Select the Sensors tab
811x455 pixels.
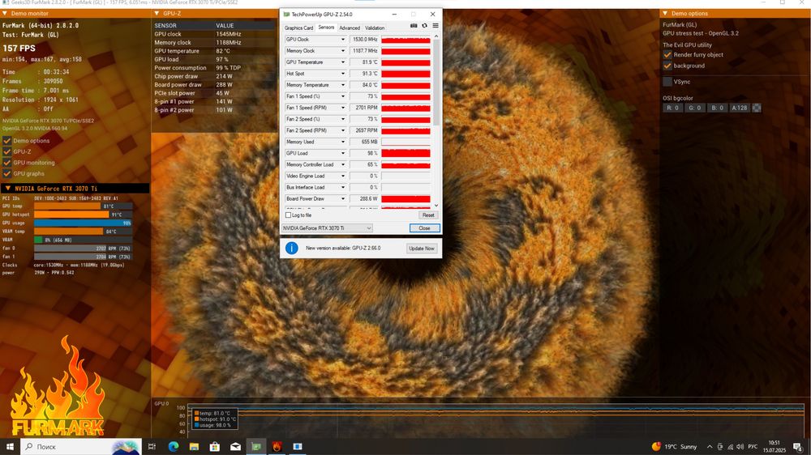[326, 28]
